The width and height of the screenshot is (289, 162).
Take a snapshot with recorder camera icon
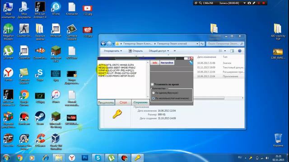coord(249,3)
